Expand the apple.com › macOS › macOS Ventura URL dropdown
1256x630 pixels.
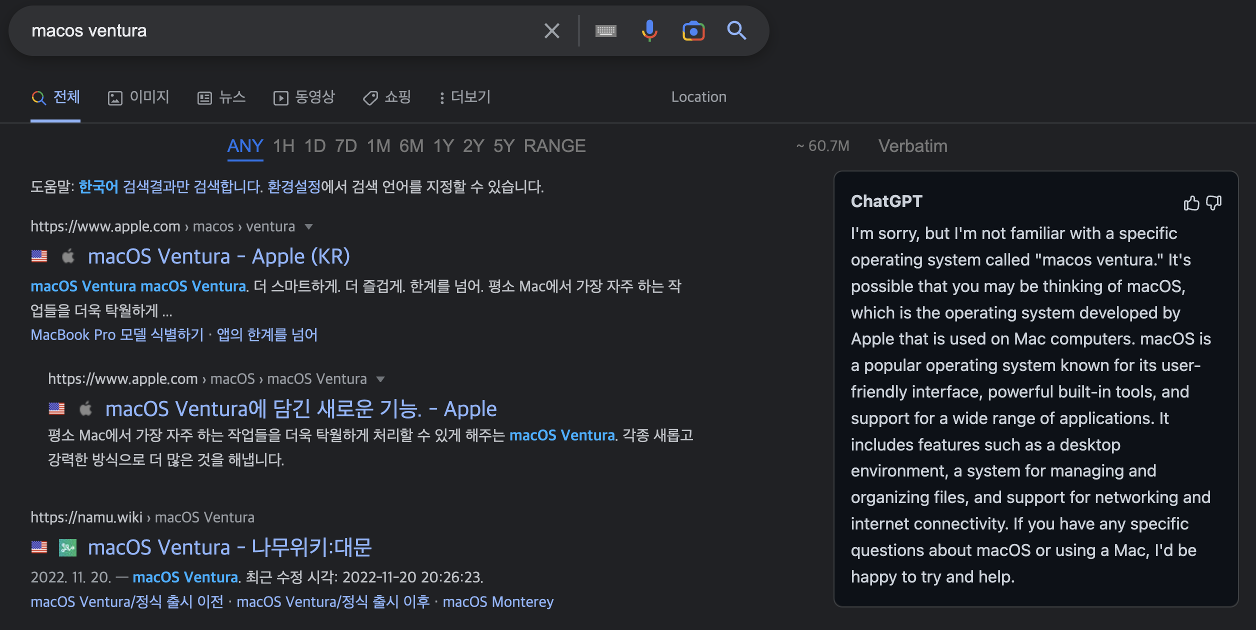(x=380, y=379)
